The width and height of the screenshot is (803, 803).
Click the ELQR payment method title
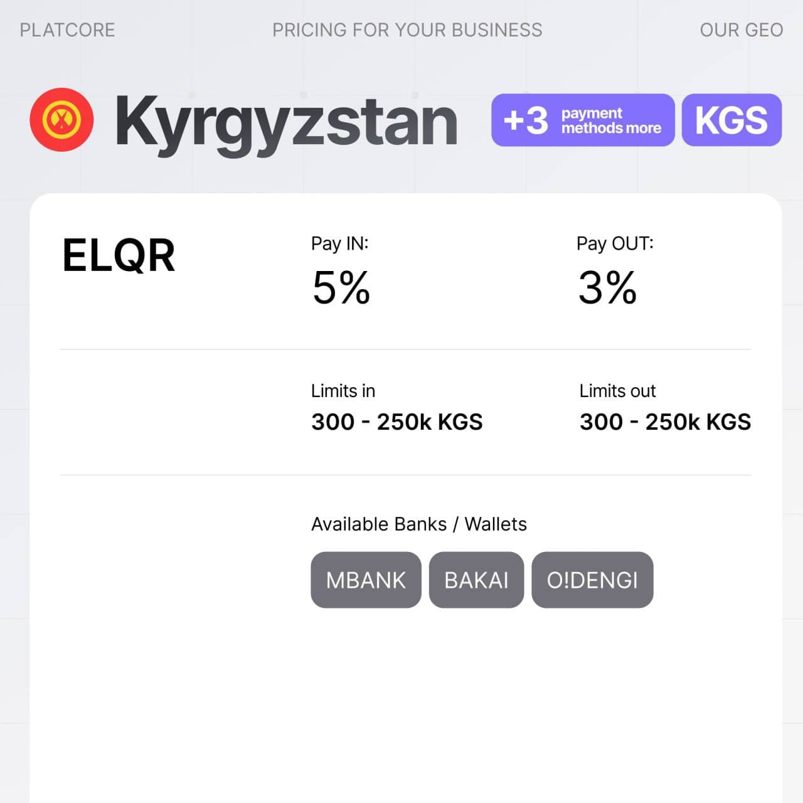pyautogui.click(x=119, y=256)
